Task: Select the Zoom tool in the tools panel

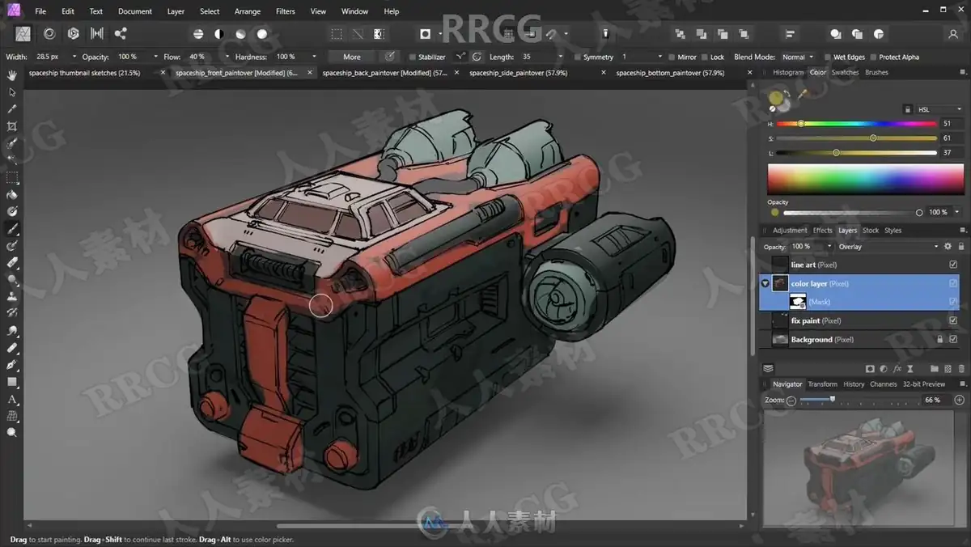Action: (12, 433)
